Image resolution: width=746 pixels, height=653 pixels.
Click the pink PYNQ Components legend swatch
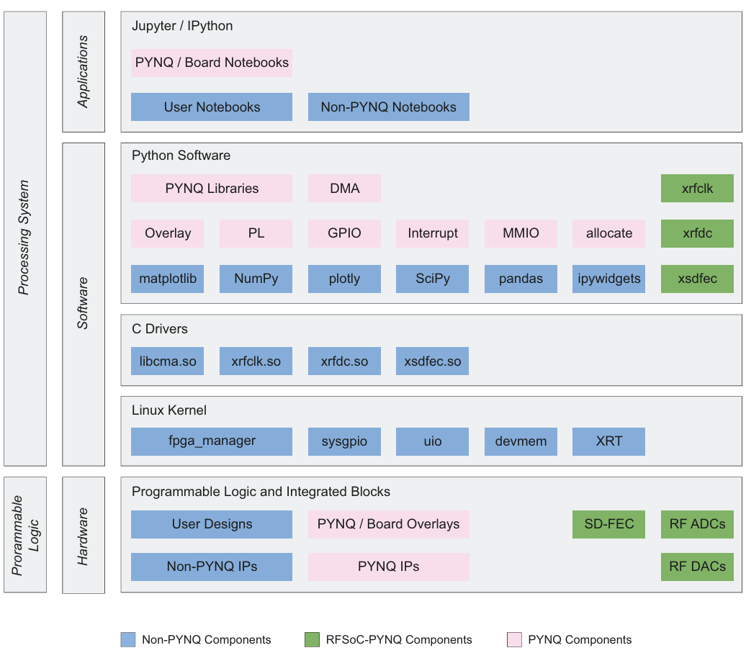tap(514, 640)
